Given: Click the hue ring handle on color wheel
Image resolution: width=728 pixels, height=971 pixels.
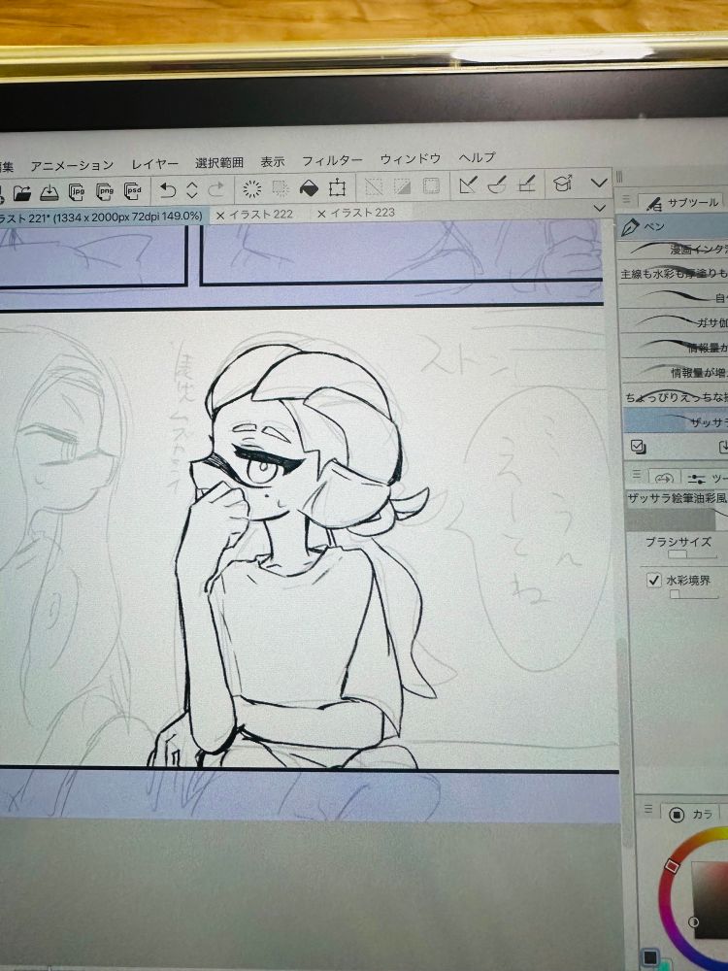Looking at the screenshot, I should pyautogui.click(x=673, y=865).
